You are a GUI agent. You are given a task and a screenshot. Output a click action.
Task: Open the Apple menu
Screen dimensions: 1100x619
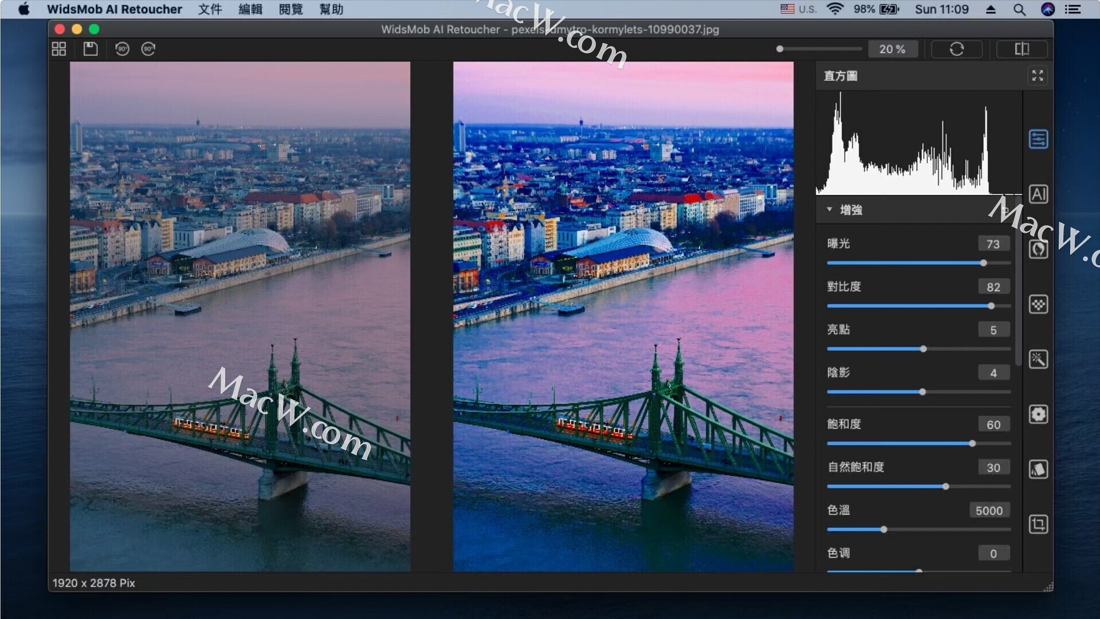24,9
